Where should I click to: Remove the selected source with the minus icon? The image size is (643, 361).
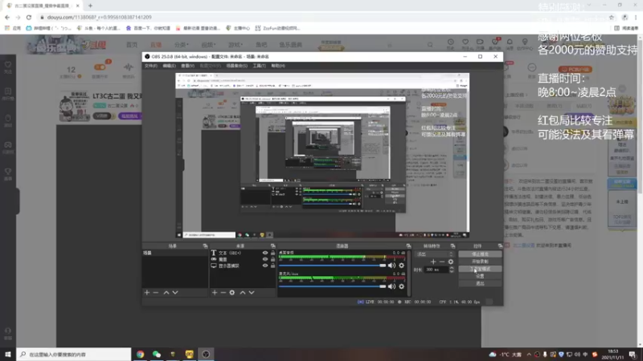(x=223, y=293)
